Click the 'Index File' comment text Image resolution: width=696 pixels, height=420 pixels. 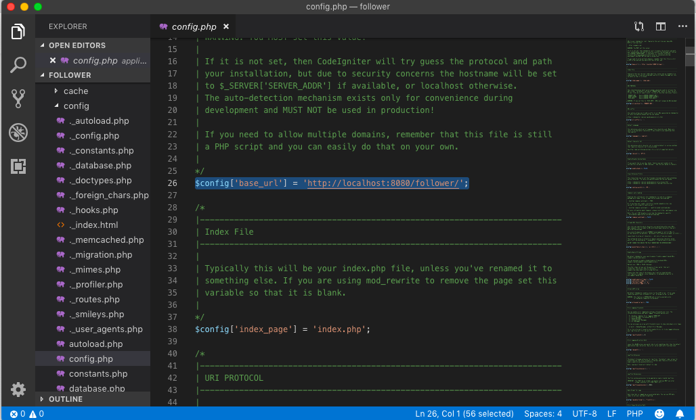[229, 232]
